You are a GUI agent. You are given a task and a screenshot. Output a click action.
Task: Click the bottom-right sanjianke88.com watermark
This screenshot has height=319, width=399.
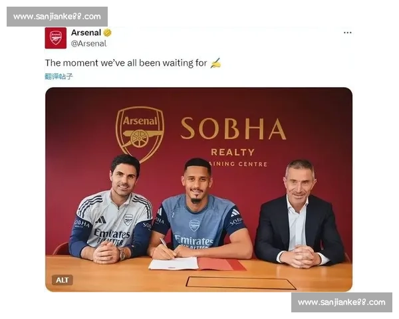[342, 302]
